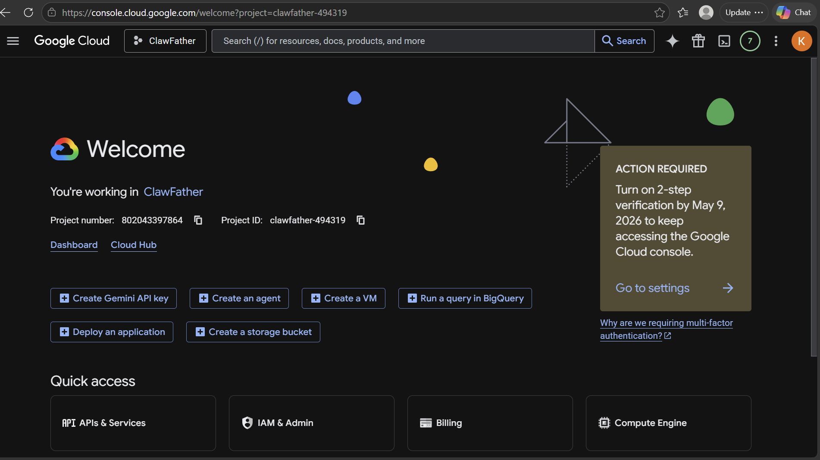The width and height of the screenshot is (820, 460).
Task: Click Deploy an application button
Action: pos(112,332)
